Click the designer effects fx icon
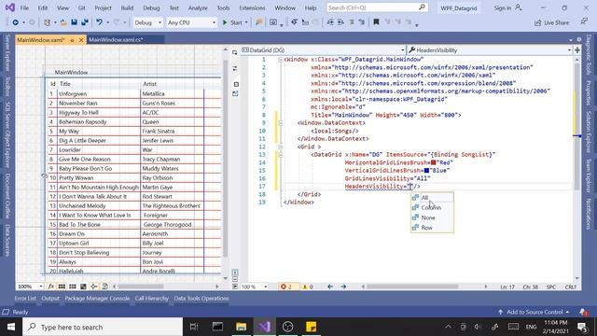Screen dimensions: 597x336 tap(50, 287)
